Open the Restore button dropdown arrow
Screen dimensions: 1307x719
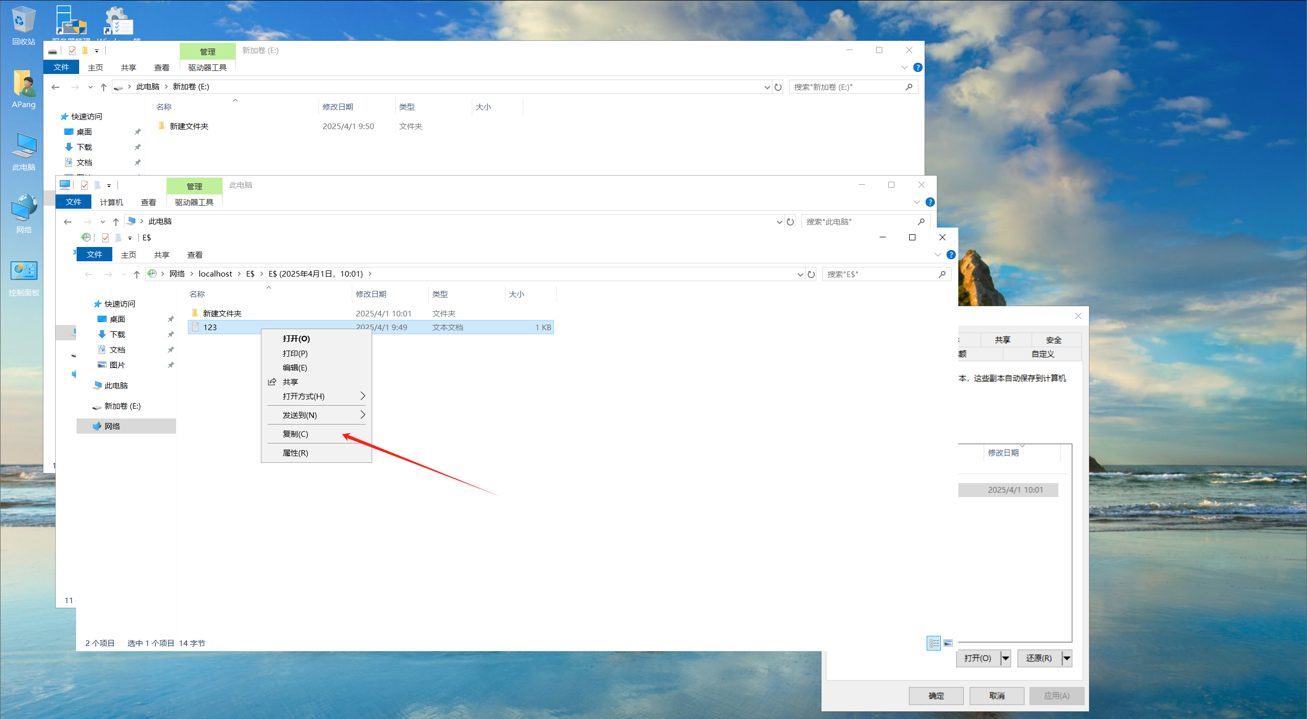point(1067,658)
